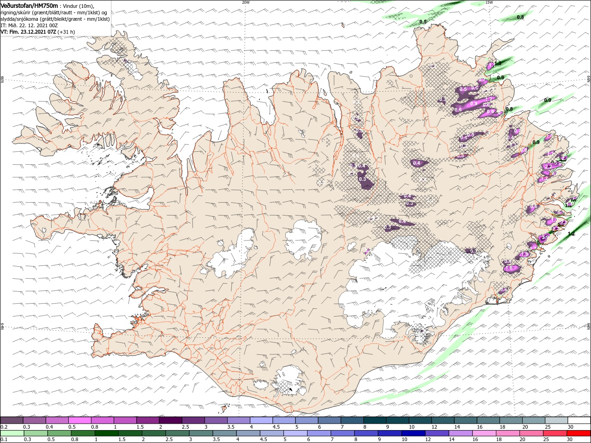Pick the bright pink swatch between 0.5 and 0.8

point(80,420)
